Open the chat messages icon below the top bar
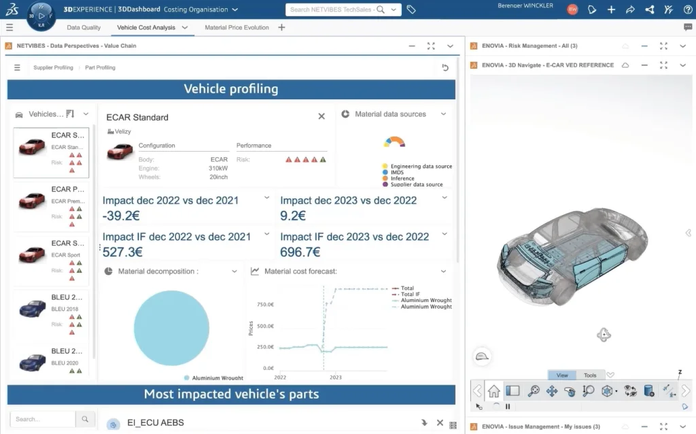 click(688, 27)
